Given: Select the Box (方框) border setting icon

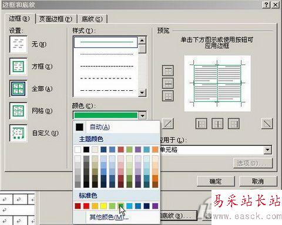Looking at the screenshot, I should pyautogui.click(x=18, y=66).
